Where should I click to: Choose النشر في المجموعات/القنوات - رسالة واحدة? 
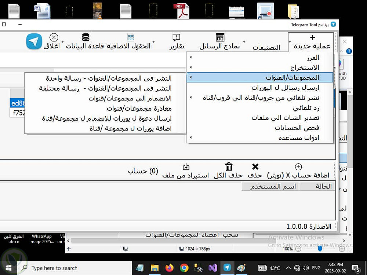coord(105,78)
